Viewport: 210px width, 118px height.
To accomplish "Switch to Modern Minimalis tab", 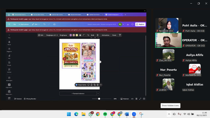I will pos(76,14).
